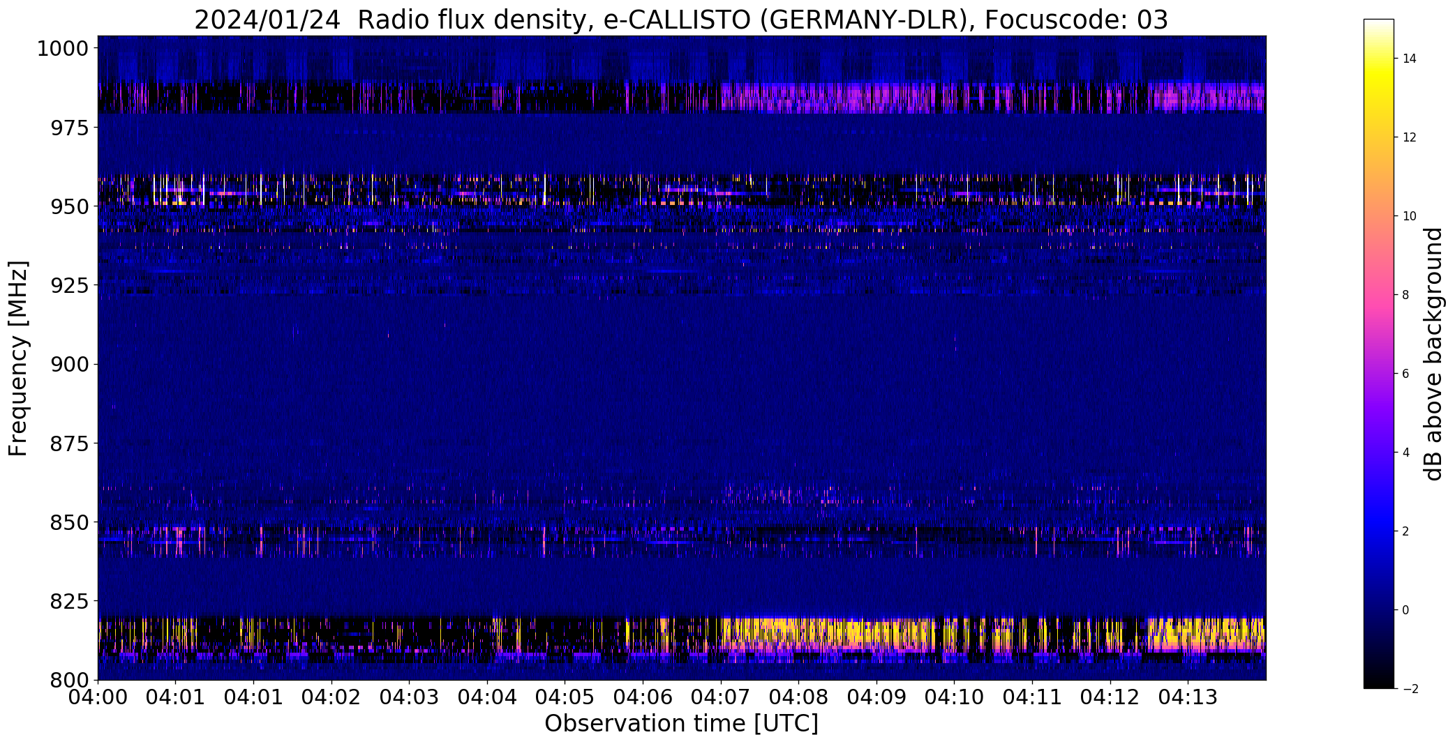Click the 04:03 time tick label
This screenshot has height=744, width=1455.
[x=409, y=697]
